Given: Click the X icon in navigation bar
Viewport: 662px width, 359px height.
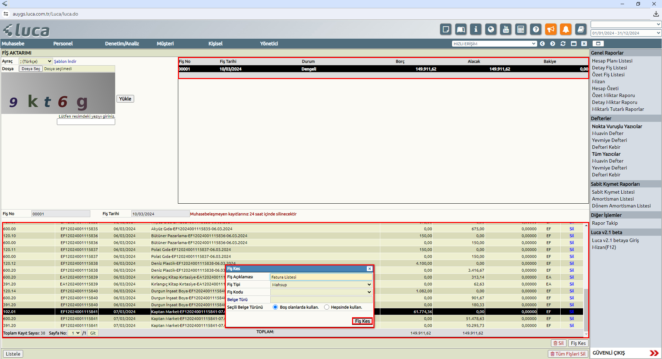Looking at the screenshot, I should pos(584,43).
